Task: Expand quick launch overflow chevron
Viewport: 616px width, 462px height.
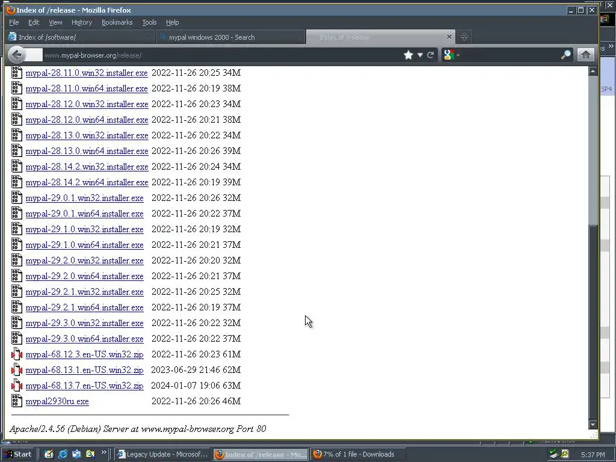Action: pyautogui.click(x=103, y=452)
